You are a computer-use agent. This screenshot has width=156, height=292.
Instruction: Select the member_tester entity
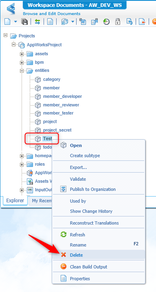tap(58, 113)
